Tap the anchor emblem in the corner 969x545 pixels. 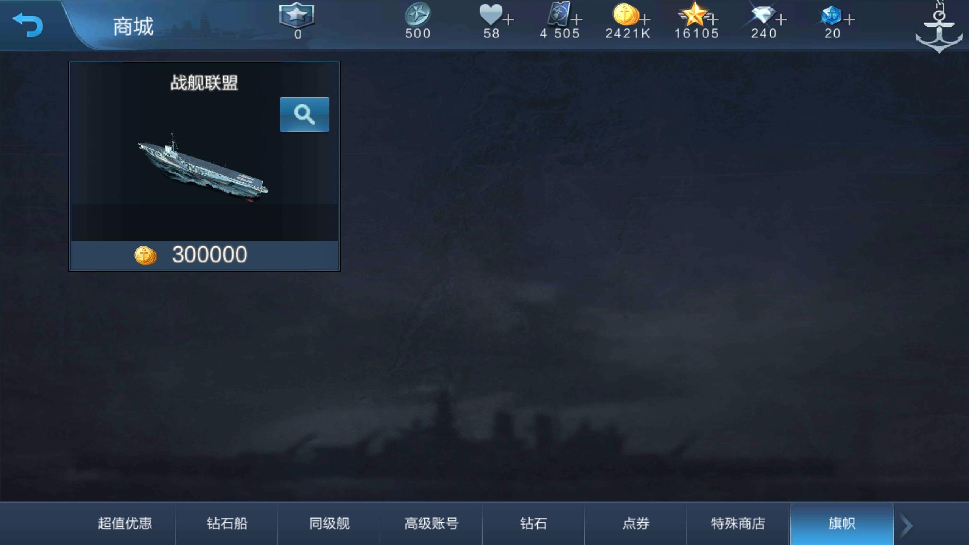point(939,27)
